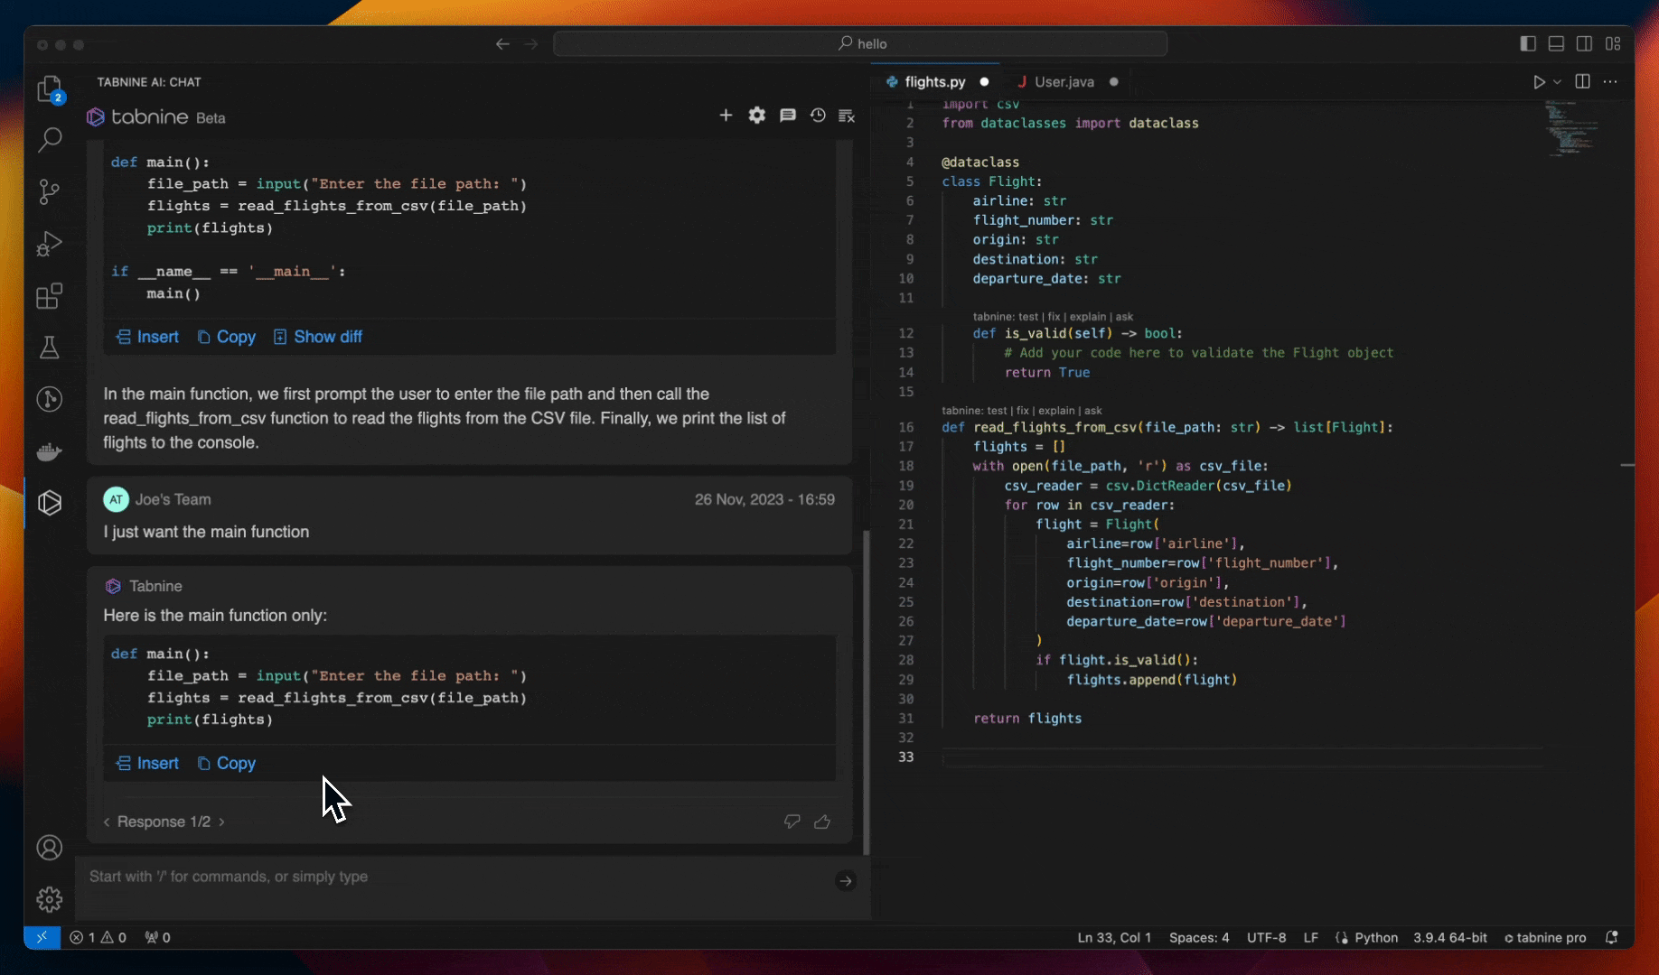
Task: Switch to the User.java tab
Action: (1064, 82)
